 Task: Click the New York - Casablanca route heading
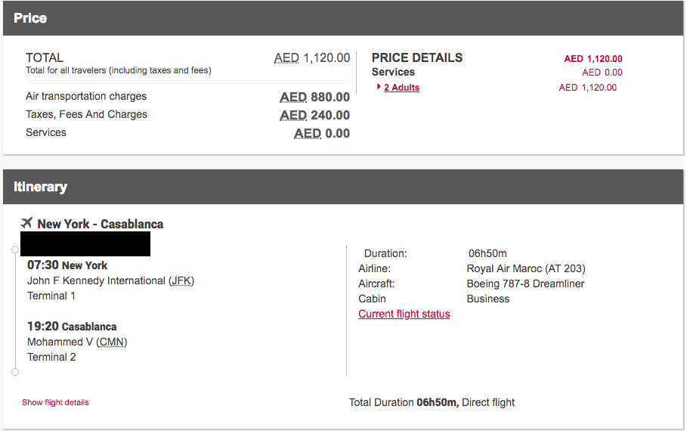(101, 224)
